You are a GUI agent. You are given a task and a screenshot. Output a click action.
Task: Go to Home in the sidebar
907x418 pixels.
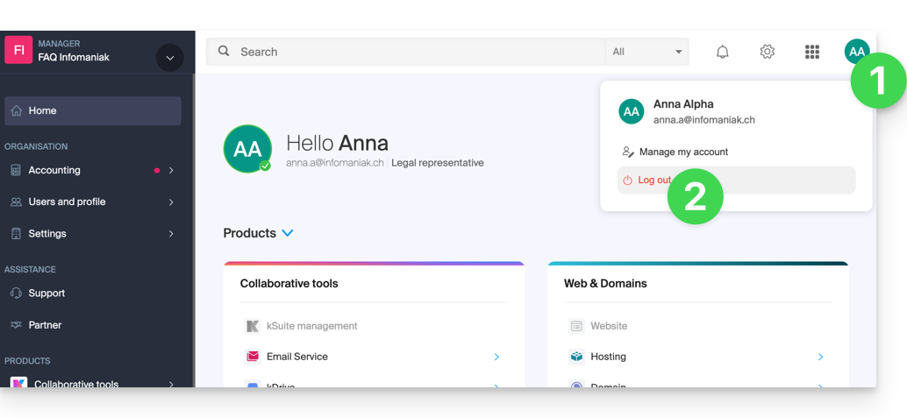tap(93, 110)
